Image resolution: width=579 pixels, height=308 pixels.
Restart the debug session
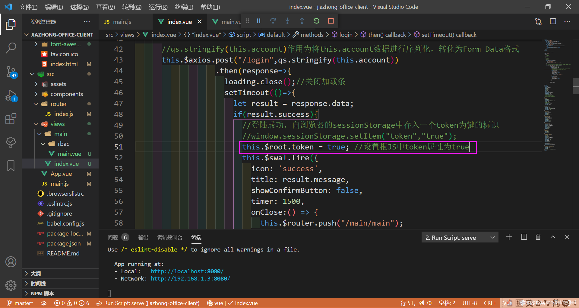pyautogui.click(x=316, y=21)
